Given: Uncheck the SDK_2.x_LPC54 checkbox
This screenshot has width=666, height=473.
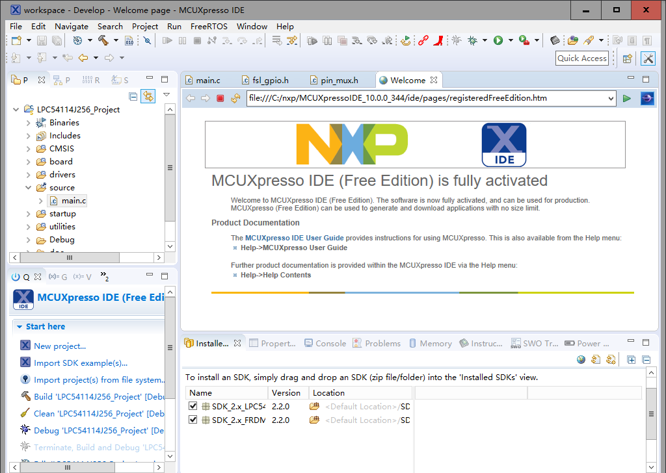Looking at the screenshot, I should 193,406.
